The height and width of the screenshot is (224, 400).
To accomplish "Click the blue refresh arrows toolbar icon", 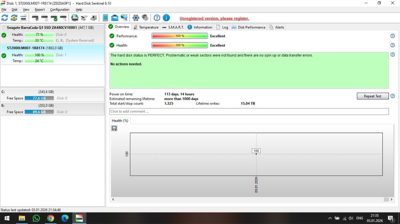I will pos(4,18).
